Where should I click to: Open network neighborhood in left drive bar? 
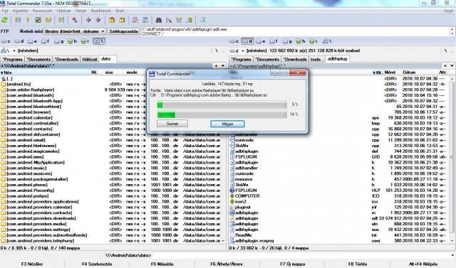98,41
